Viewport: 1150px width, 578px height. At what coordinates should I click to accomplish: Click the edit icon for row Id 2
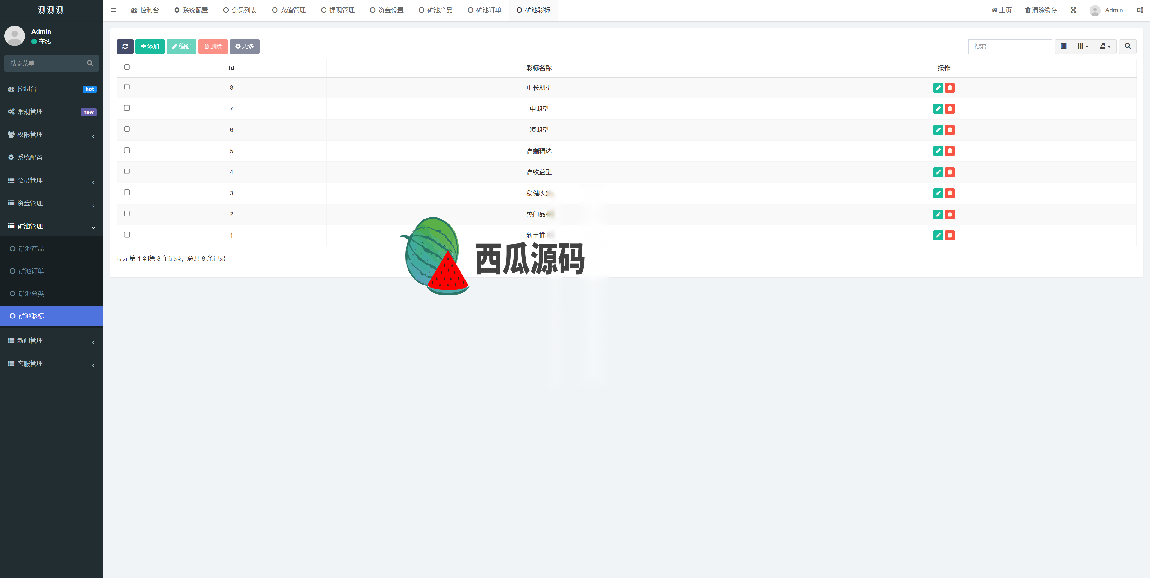click(938, 214)
